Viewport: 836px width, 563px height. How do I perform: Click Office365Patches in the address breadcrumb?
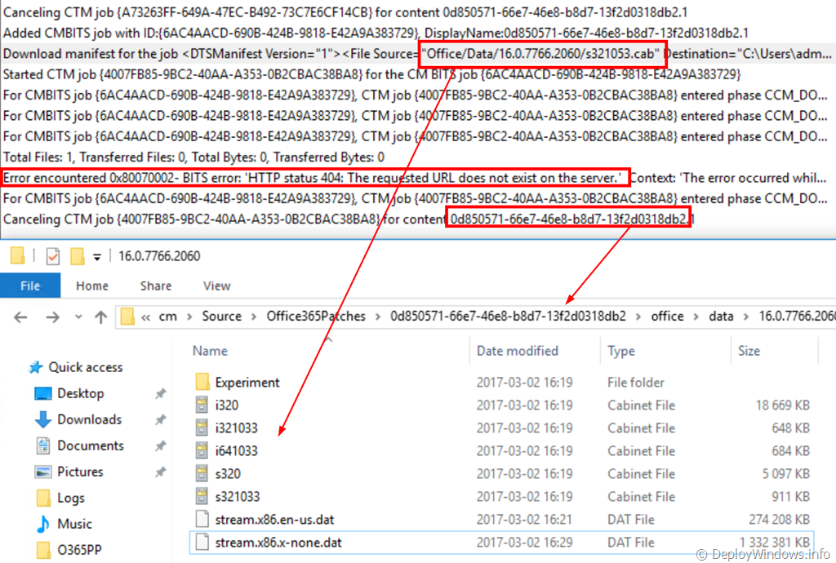pyautogui.click(x=316, y=317)
